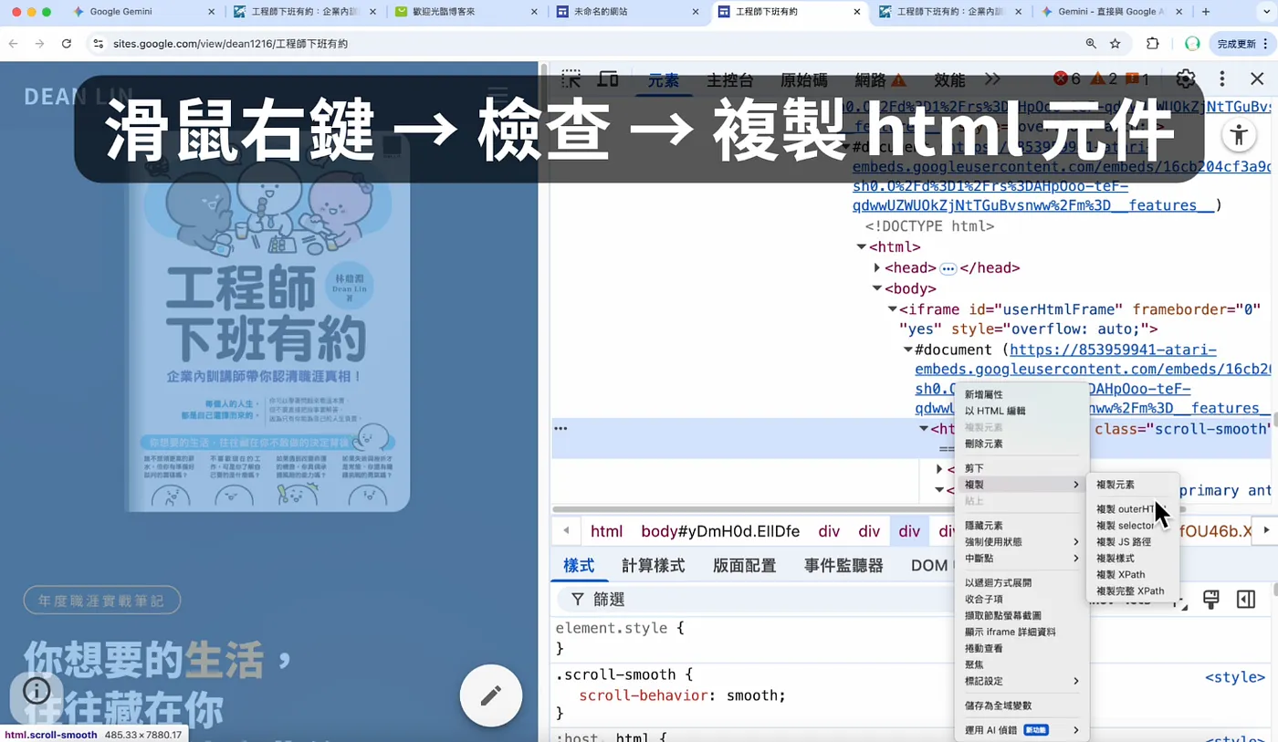The height and width of the screenshot is (742, 1278).
Task: Open the <style> source link for .scroll-smooth
Action: click(x=1235, y=677)
